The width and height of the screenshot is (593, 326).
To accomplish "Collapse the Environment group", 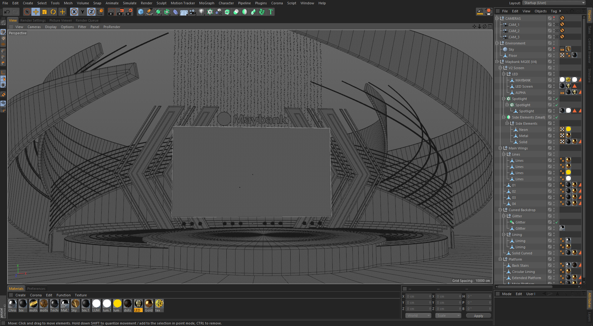I will [x=497, y=43].
